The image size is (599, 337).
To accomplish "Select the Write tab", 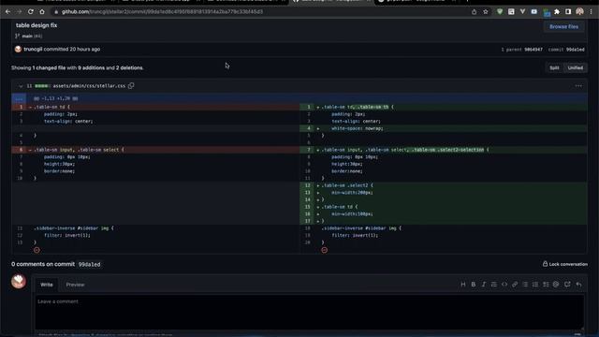I will (x=47, y=285).
